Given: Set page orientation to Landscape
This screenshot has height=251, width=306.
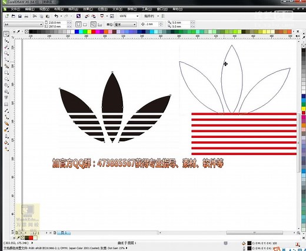Looking at the screenshot, I should tap(85, 25).
